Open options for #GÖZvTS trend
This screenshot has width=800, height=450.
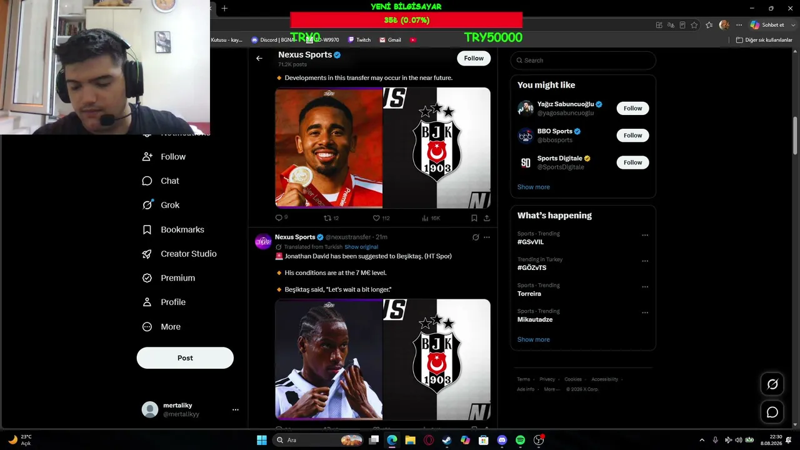pos(645,261)
